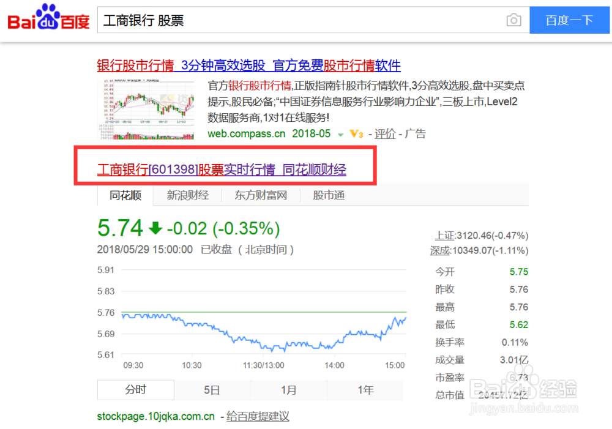Click the 最低 value 5.62
This screenshot has height=429, width=612.
tap(519, 325)
